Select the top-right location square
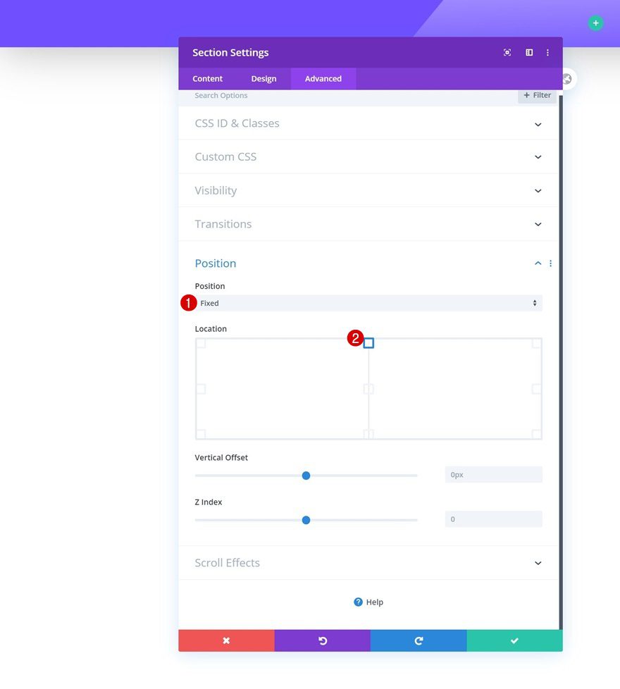 [x=537, y=343]
